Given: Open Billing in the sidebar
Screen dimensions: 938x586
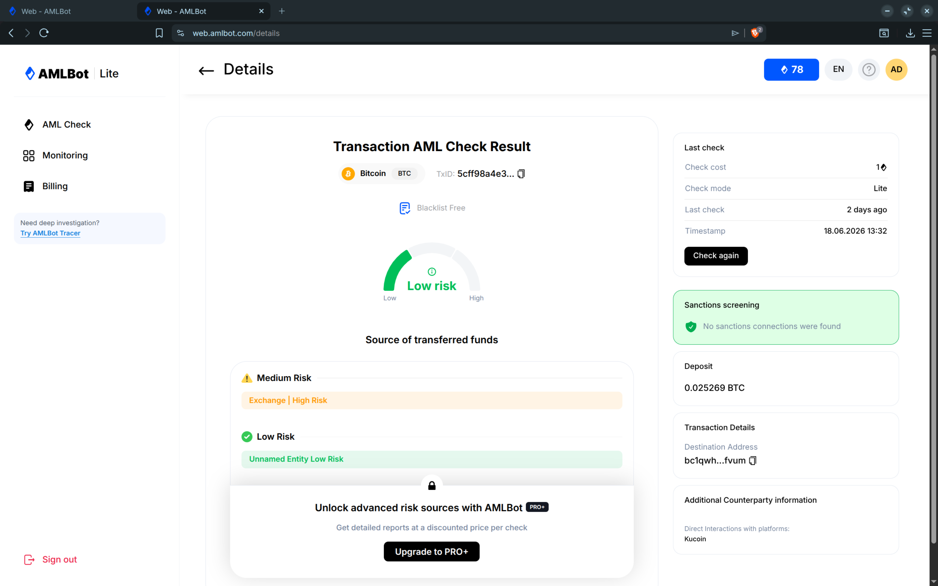Looking at the screenshot, I should [45, 186].
